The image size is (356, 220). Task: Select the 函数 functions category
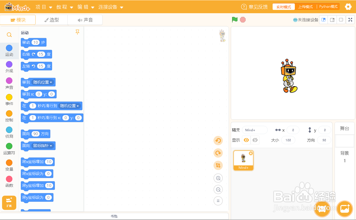9,181
